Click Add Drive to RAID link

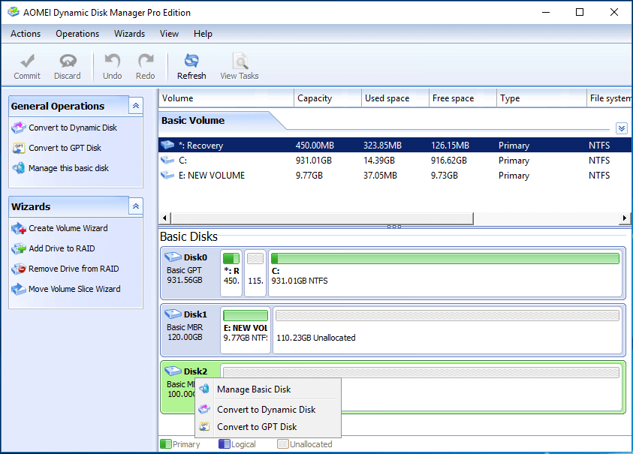tap(62, 248)
